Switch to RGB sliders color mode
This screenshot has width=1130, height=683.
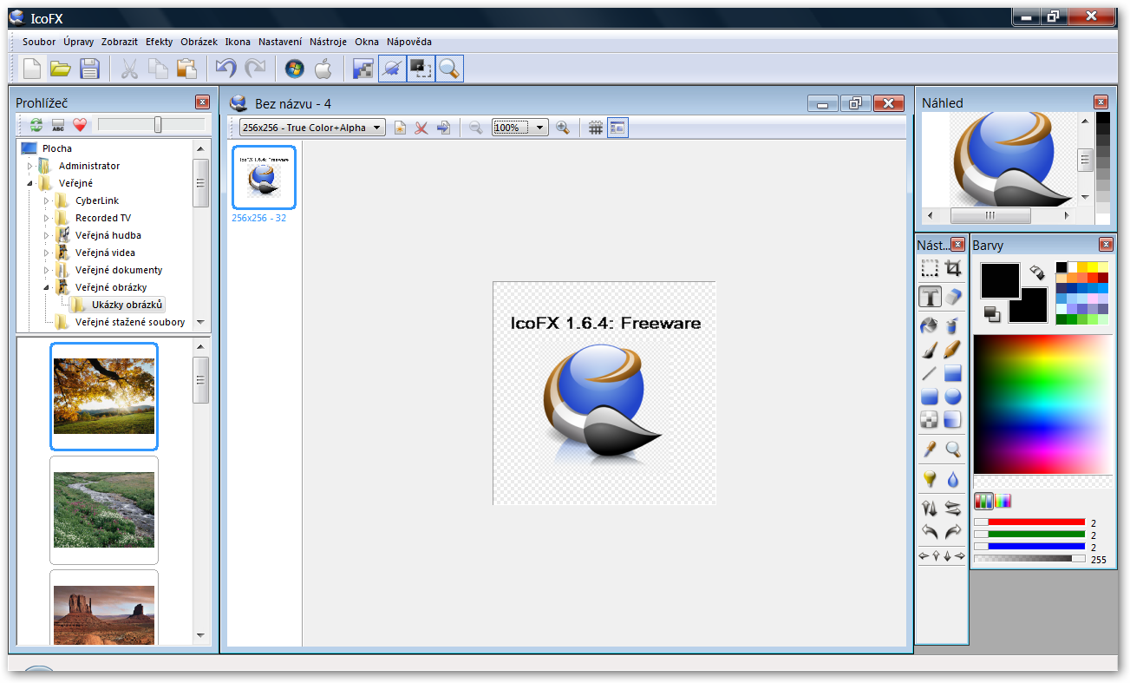[983, 501]
